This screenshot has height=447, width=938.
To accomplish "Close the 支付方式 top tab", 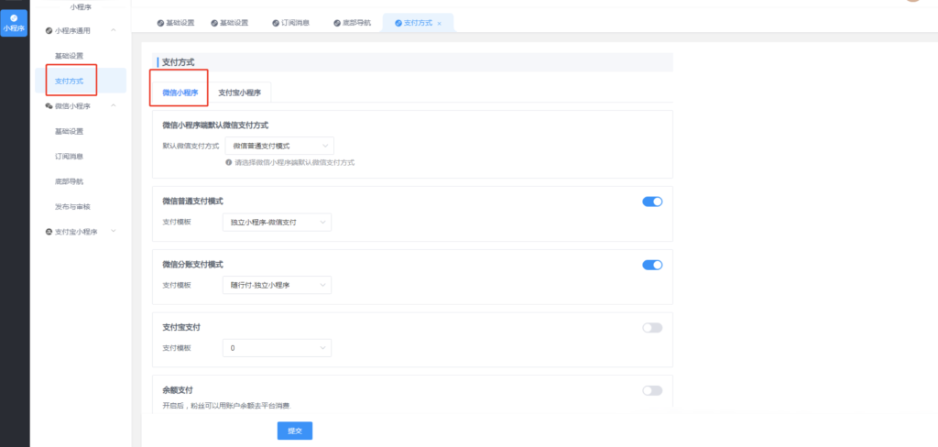I will (x=440, y=22).
